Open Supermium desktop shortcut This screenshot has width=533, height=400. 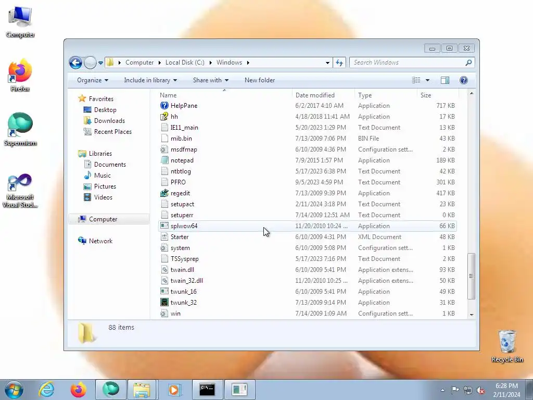coord(20,129)
